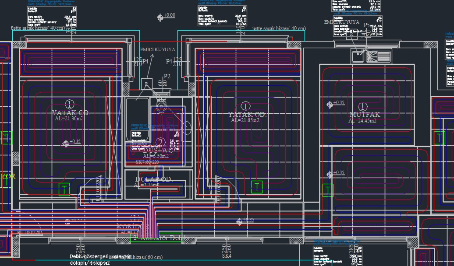454x266 pixels.
Task: Click the SK4 label at the bottom
Action: point(227,256)
